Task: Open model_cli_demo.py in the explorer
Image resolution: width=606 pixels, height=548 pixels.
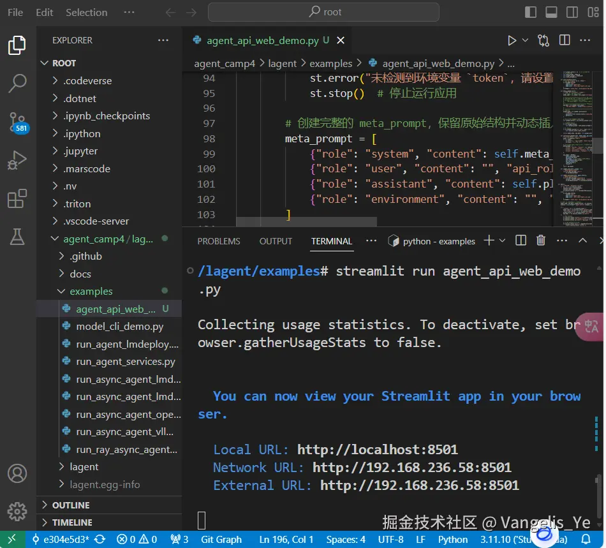Action: [x=119, y=327]
